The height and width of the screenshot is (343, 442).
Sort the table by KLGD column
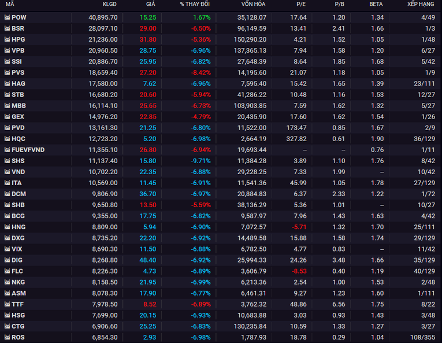[109, 5]
